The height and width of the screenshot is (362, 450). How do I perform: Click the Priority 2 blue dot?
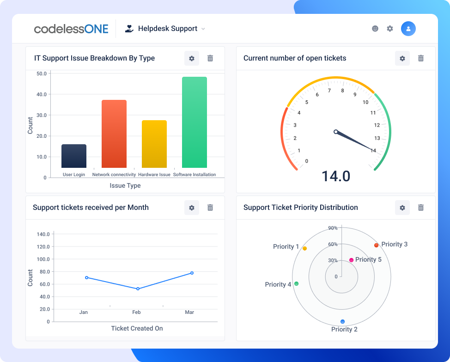click(342, 321)
